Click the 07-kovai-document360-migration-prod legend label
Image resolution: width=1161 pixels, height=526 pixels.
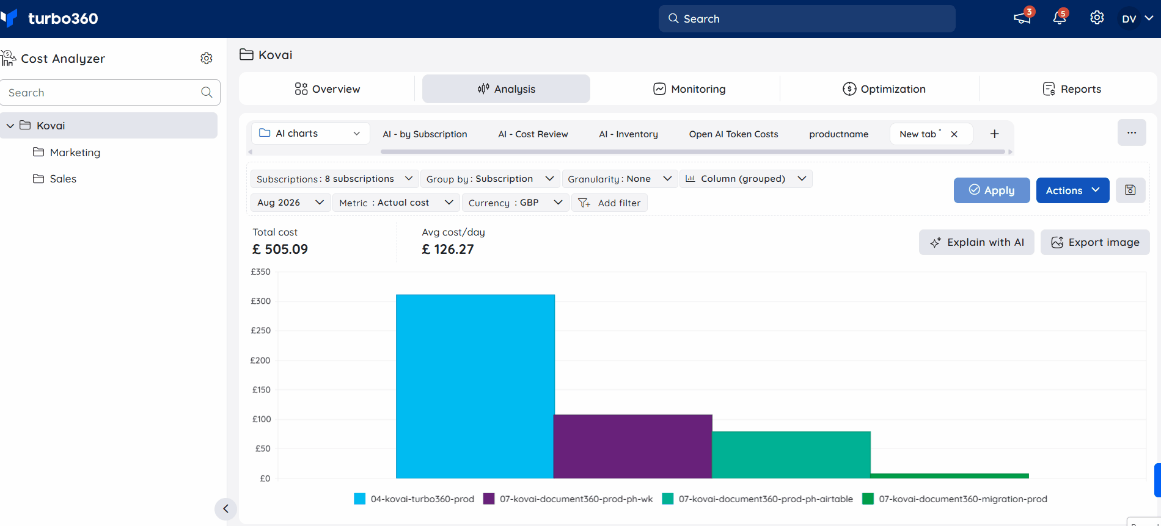point(963,499)
